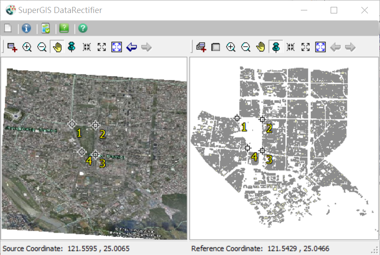
Task: Click the rectify map checkmark icon
Action: point(46,29)
